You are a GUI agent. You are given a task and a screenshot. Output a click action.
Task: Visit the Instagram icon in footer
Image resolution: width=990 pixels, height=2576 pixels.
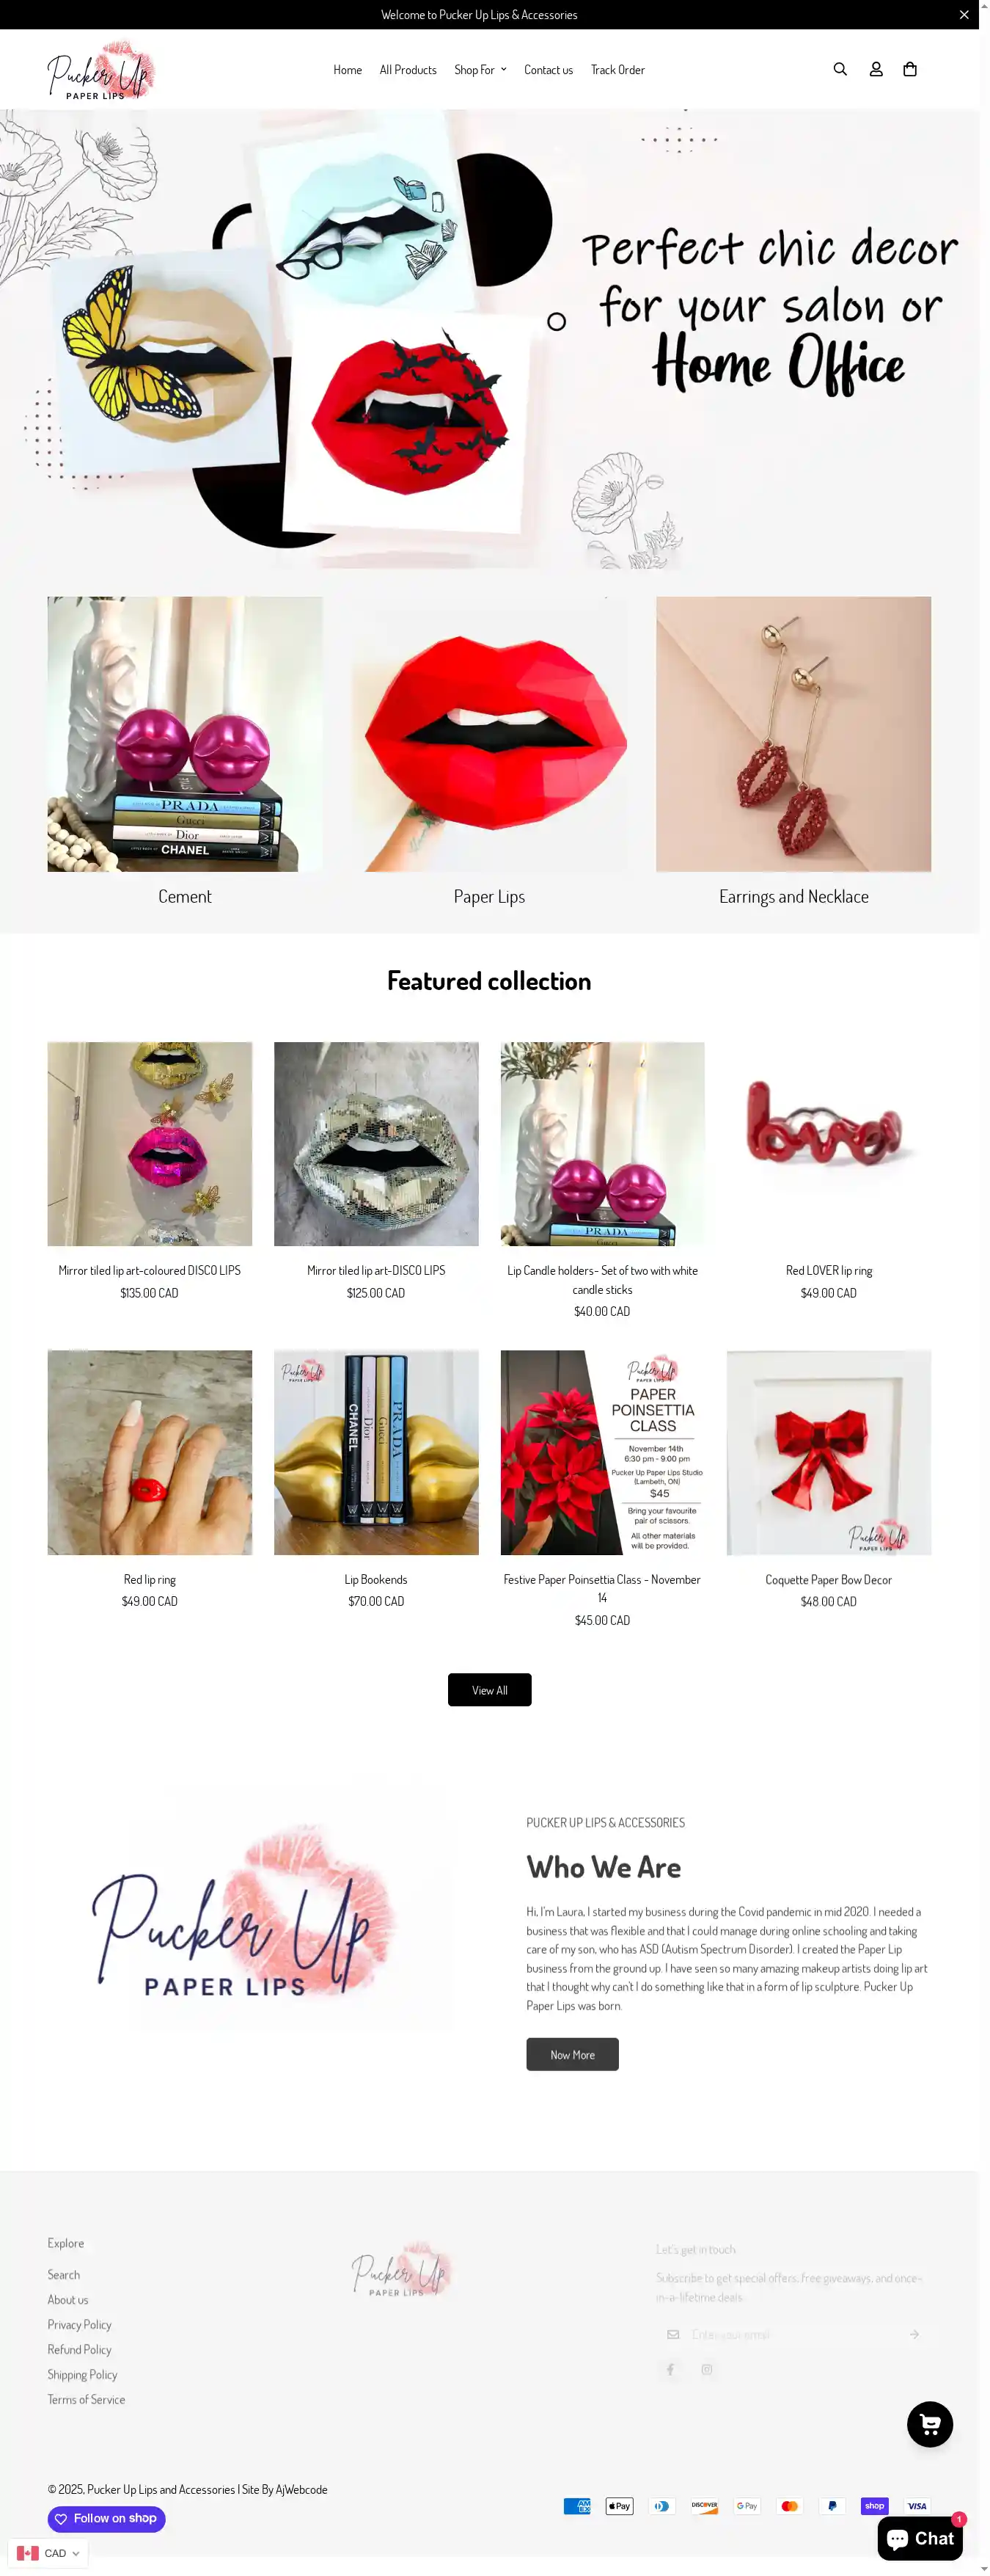[x=707, y=2369]
